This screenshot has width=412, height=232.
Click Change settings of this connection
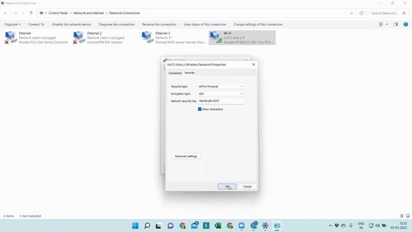coord(258,24)
